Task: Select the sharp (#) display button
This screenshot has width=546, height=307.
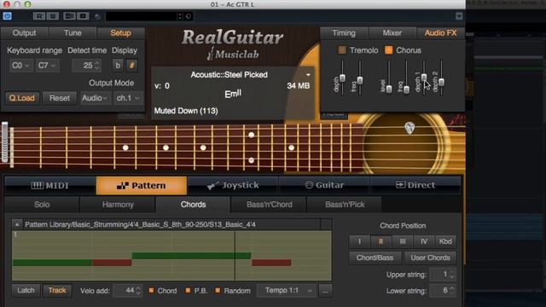Action: pyautogui.click(x=132, y=66)
